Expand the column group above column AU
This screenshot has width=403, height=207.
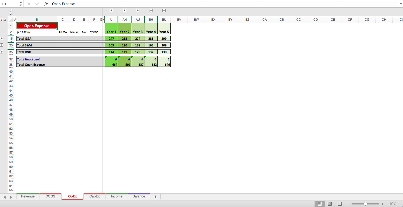[138, 10]
